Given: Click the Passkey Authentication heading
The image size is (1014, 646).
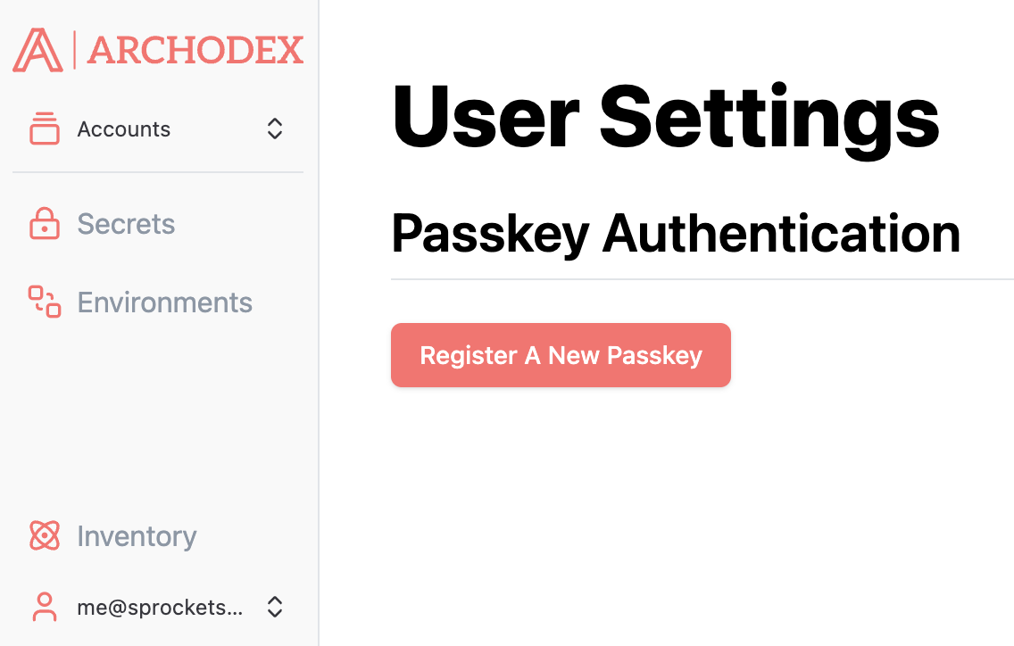Looking at the screenshot, I should (676, 234).
